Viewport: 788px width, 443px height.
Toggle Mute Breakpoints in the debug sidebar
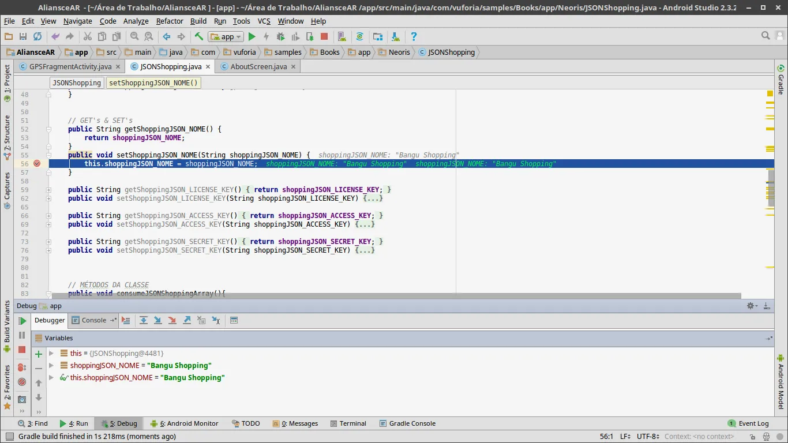(22, 382)
